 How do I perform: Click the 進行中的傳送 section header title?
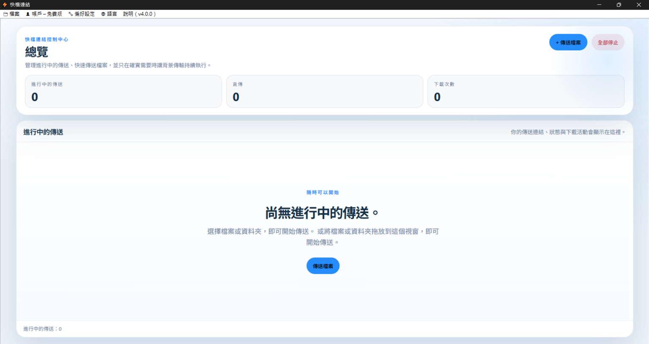click(43, 132)
